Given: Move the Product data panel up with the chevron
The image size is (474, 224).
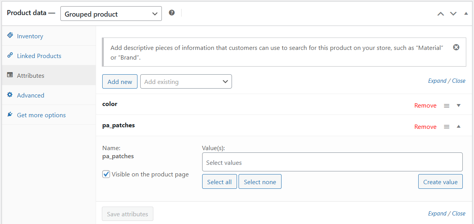Looking at the screenshot, I should (440, 13).
